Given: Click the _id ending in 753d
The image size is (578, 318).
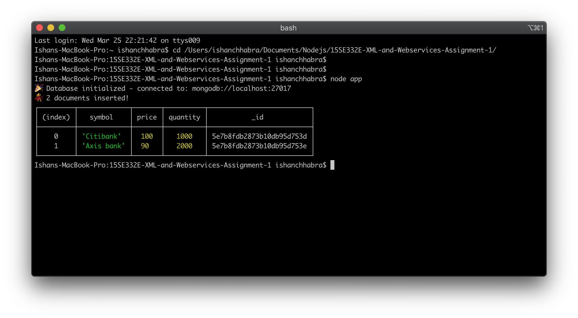Looking at the screenshot, I should click(x=259, y=136).
